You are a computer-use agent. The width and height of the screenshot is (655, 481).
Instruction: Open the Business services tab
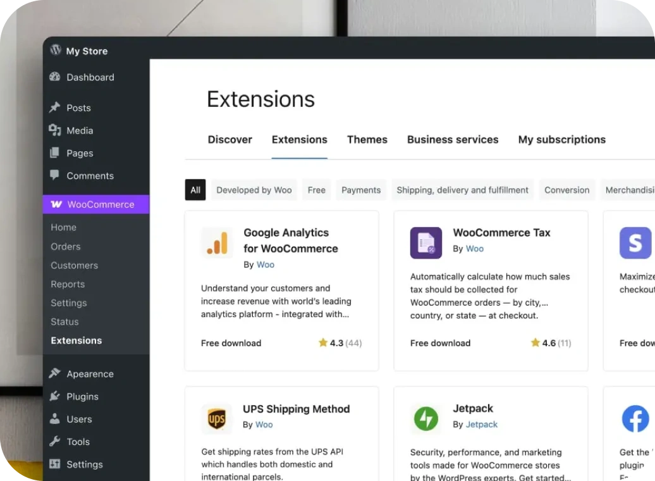tap(453, 140)
